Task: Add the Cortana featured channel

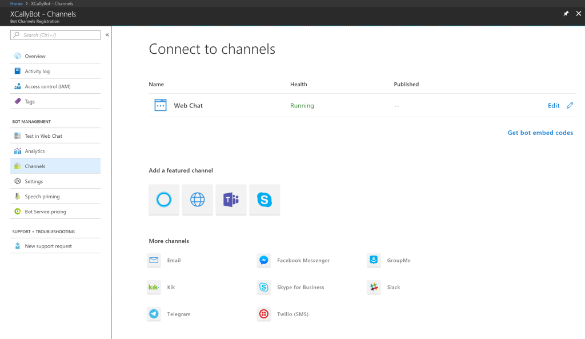Action: 164,200
